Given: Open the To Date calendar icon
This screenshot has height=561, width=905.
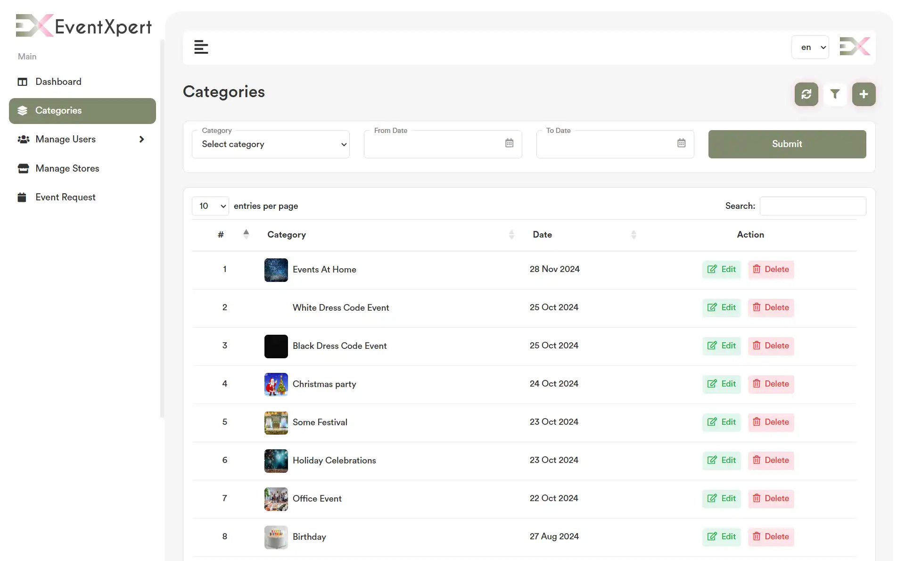Looking at the screenshot, I should (681, 143).
